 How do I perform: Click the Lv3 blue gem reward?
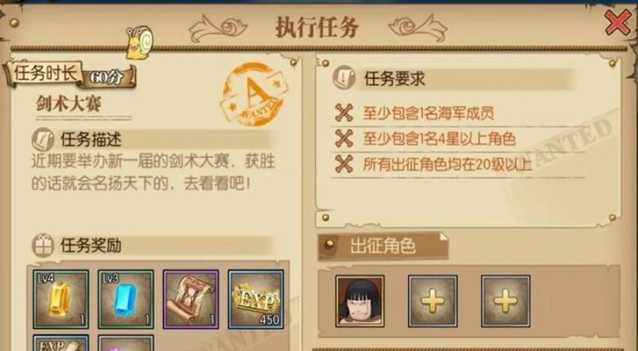tap(125, 299)
